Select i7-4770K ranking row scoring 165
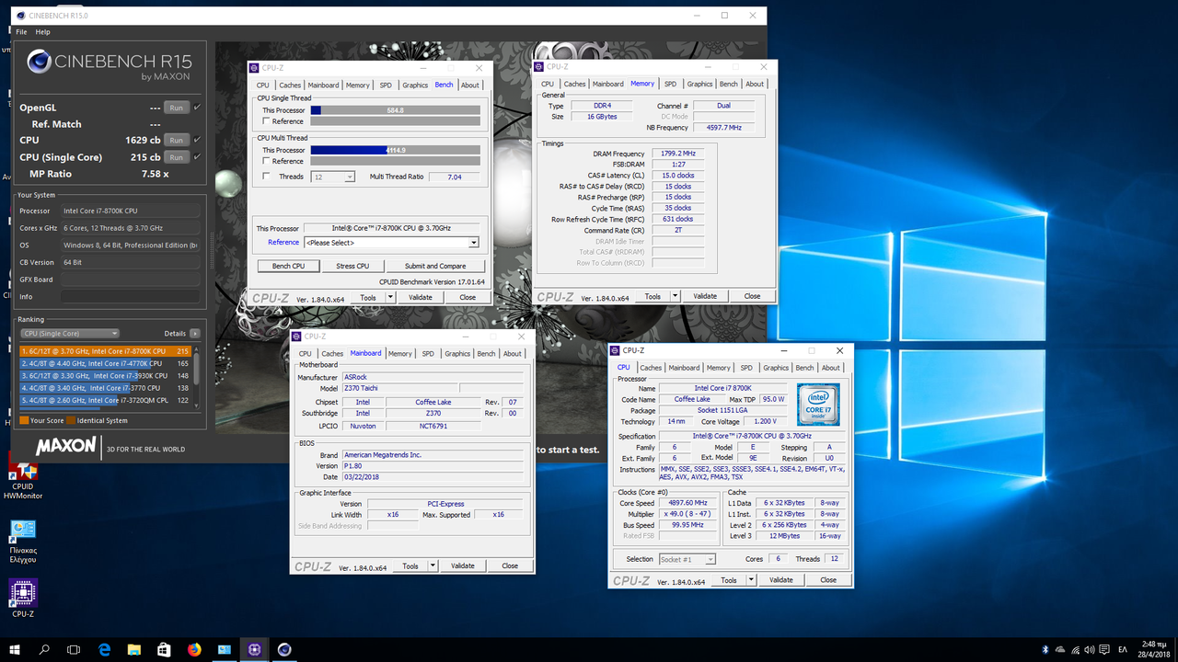This screenshot has width=1178, height=662. click(105, 363)
